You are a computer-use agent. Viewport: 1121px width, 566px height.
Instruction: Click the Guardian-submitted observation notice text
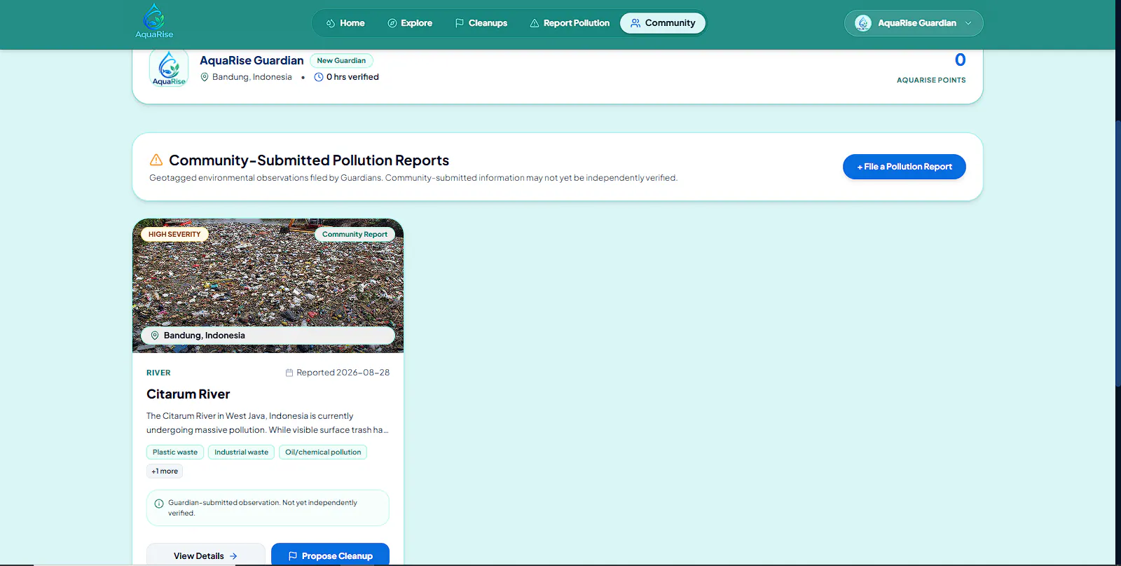(x=263, y=508)
